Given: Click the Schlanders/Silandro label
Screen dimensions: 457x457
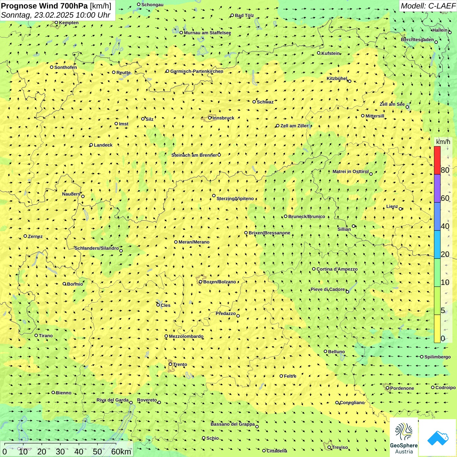Looking at the screenshot, I should pyautogui.click(x=97, y=248).
